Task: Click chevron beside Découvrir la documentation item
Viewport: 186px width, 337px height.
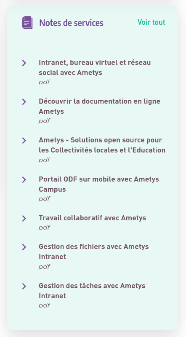Action: (24, 102)
